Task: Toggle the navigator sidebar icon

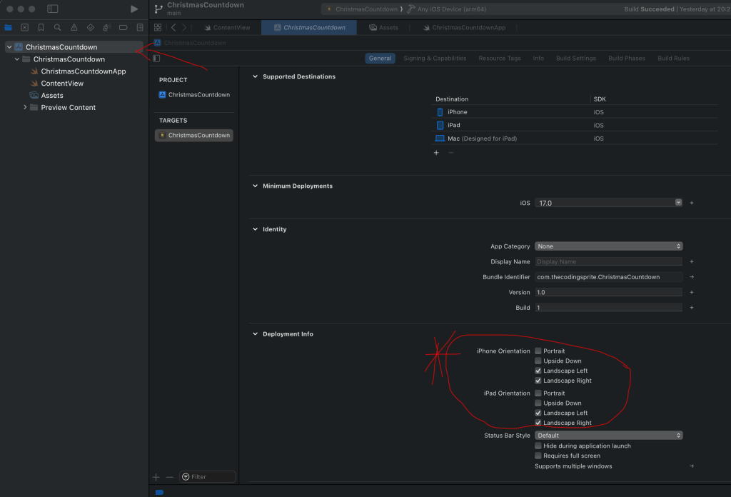Action: (x=53, y=9)
